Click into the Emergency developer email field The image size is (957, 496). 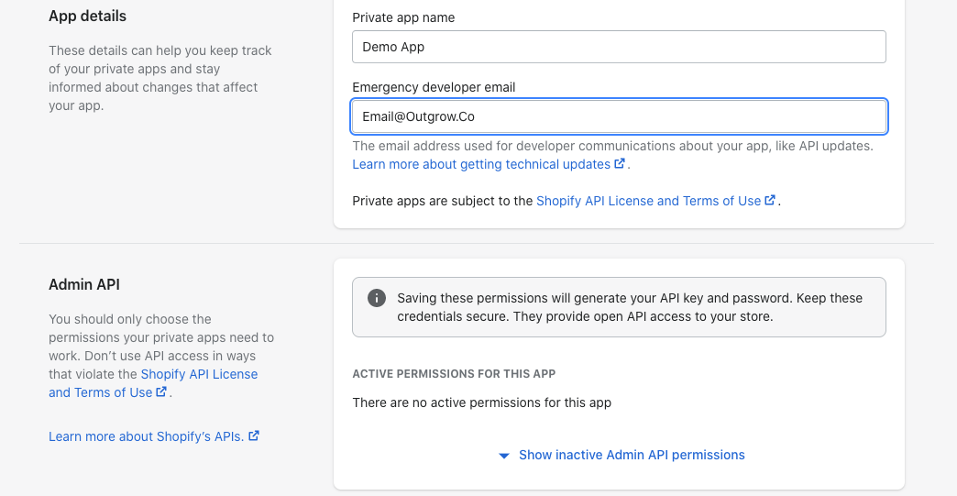619,116
